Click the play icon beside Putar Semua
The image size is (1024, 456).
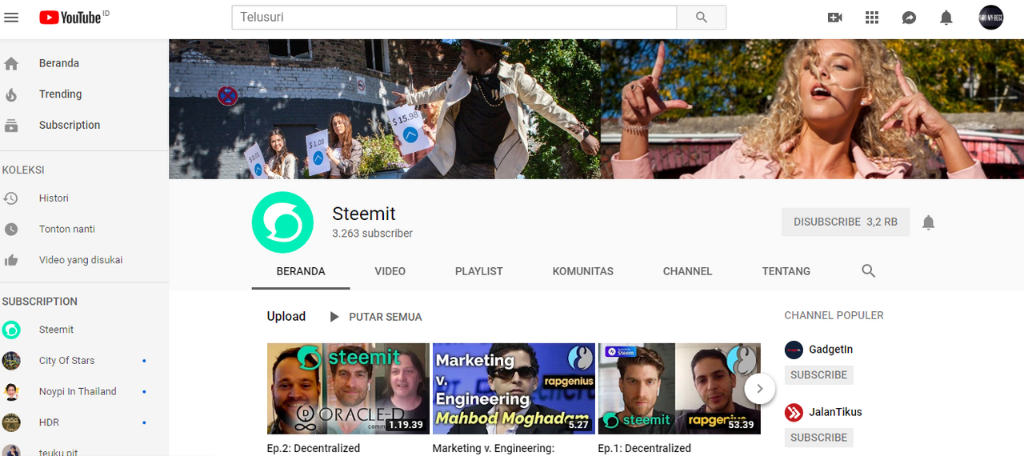click(334, 317)
